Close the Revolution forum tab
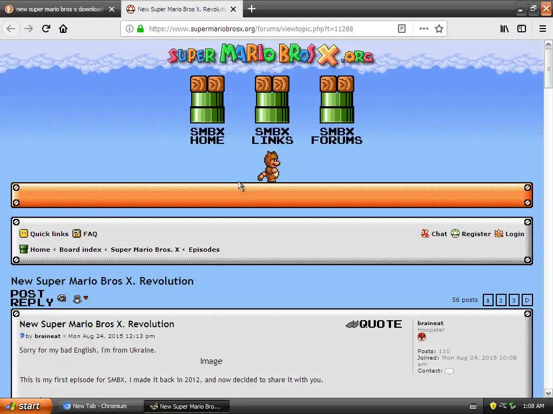 pyautogui.click(x=233, y=9)
